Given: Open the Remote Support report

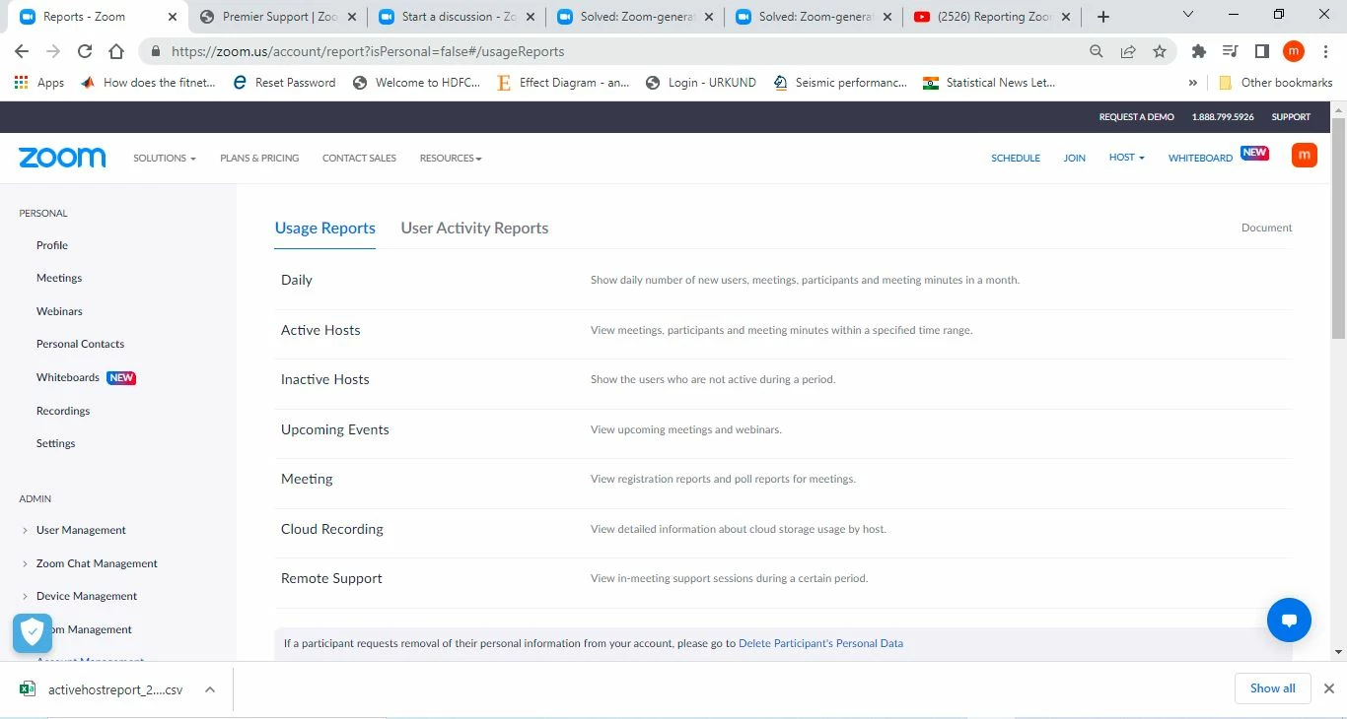Looking at the screenshot, I should pyautogui.click(x=331, y=578).
